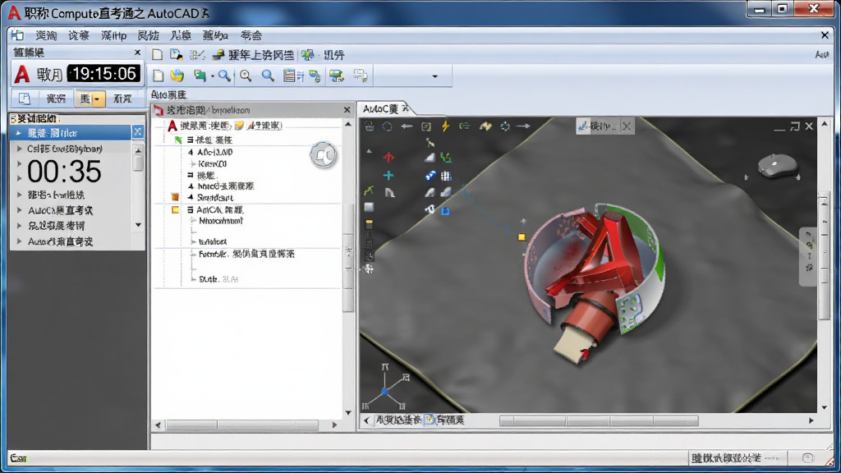This screenshot has height=473, width=841.
Task: Click the open folder icon in the toolbar
Action: 177,76
